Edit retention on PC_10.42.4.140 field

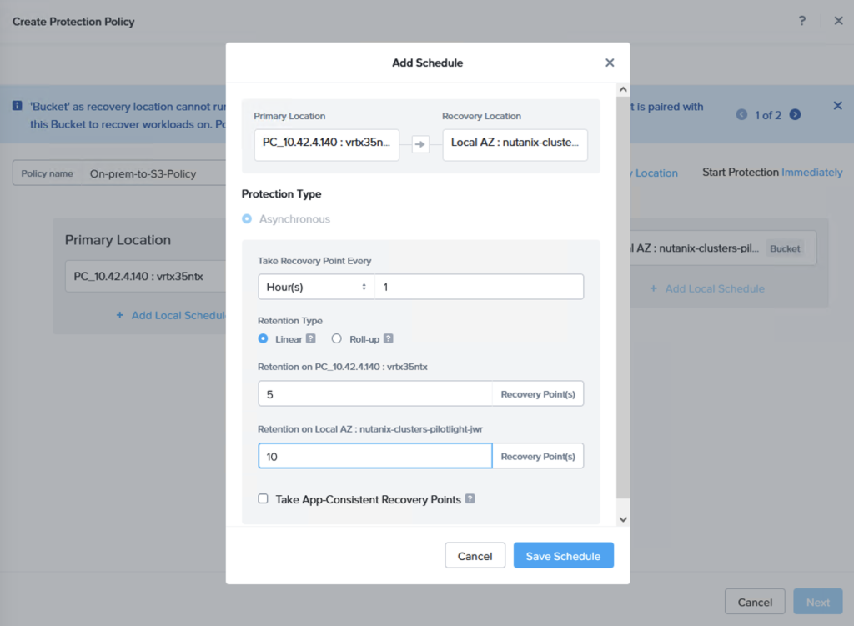375,394
